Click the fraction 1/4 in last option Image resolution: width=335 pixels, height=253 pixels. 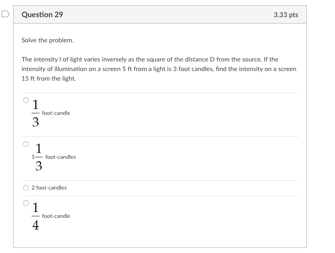tap(35, 217)
